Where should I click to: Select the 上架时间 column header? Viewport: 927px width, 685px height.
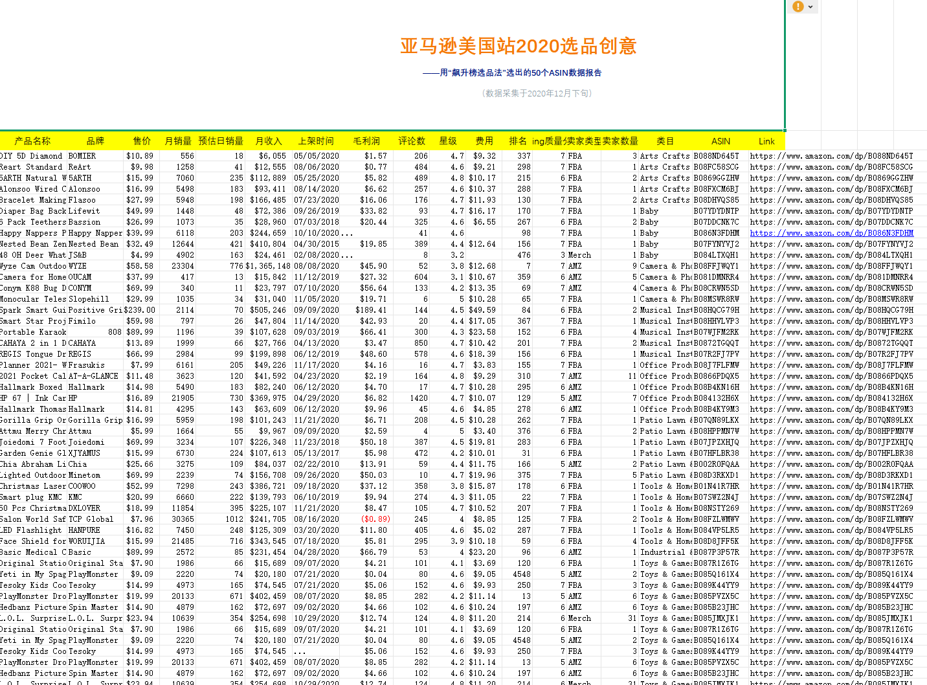pos(316,141)
